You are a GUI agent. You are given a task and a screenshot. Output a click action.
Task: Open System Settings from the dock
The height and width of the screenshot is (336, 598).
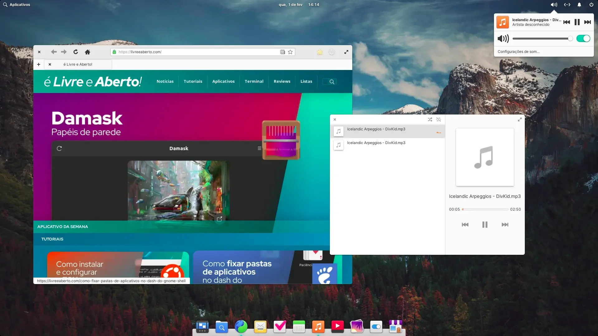tap(376, 327)
